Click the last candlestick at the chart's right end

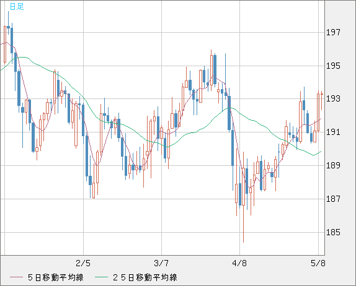coord(322,100)
